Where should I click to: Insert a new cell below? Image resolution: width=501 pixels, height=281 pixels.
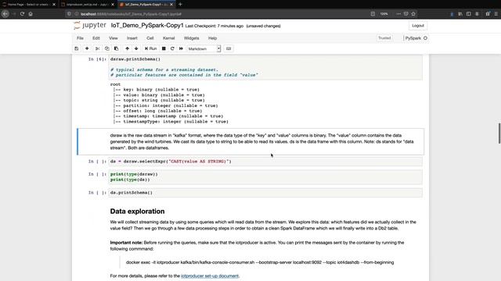click(x=87, y=48)
